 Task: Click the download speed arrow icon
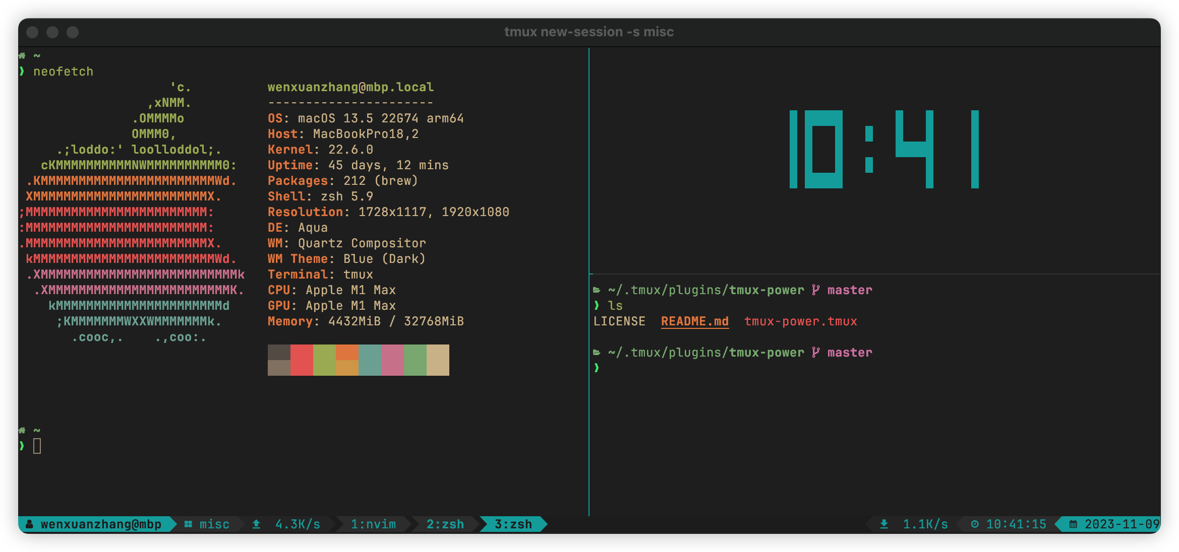coord(883,524)
